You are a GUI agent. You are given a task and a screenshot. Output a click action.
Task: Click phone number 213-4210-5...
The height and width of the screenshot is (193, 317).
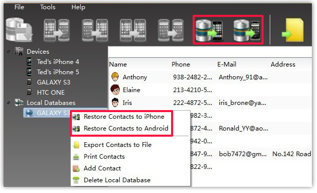[193, 90]
